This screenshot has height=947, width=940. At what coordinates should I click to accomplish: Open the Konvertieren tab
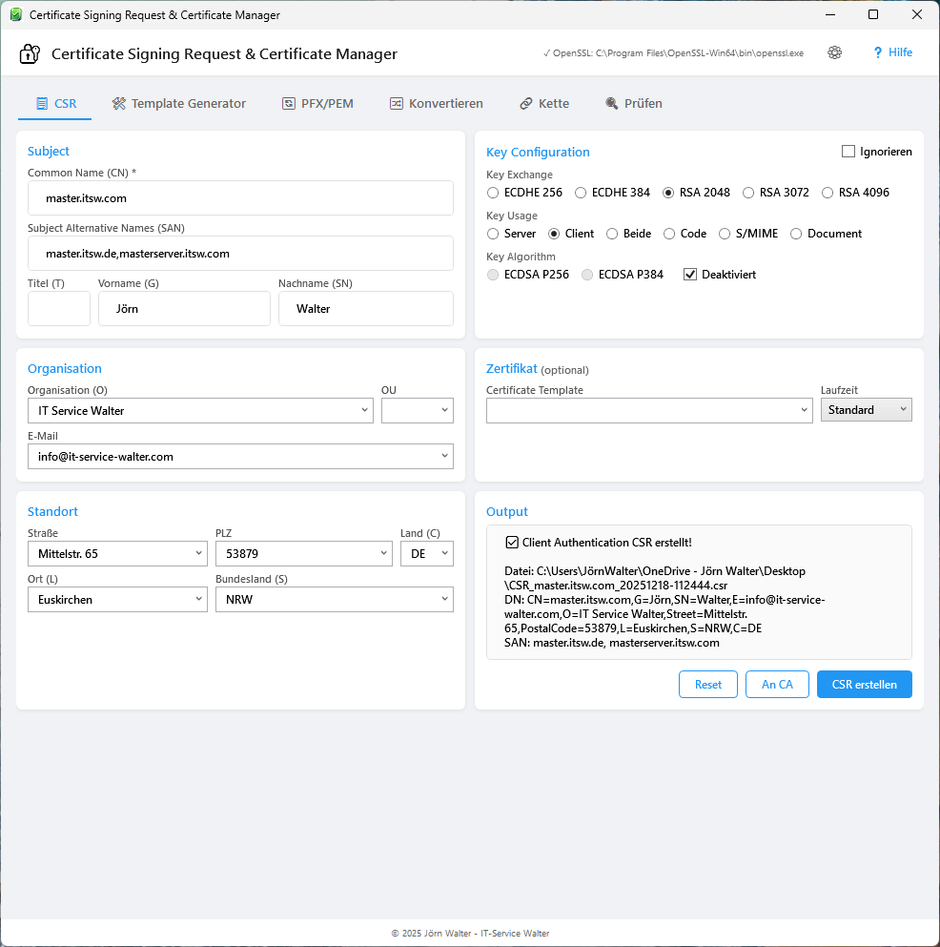coord(436,103)
